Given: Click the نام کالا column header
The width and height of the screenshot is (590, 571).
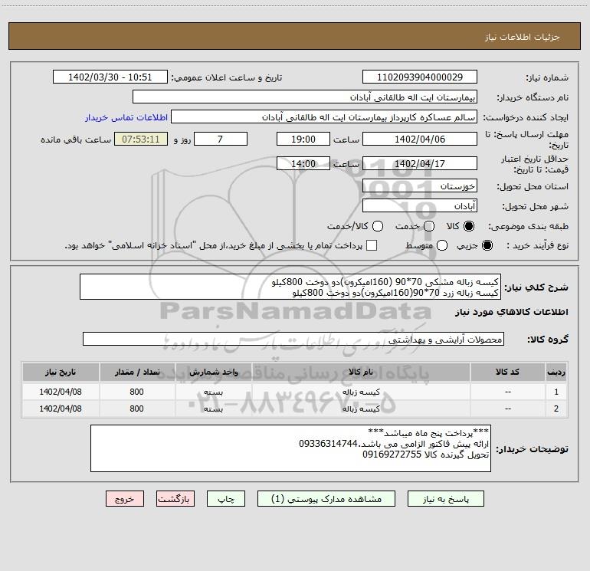Looking at the screenshot, I should click(x=361, y=372).
